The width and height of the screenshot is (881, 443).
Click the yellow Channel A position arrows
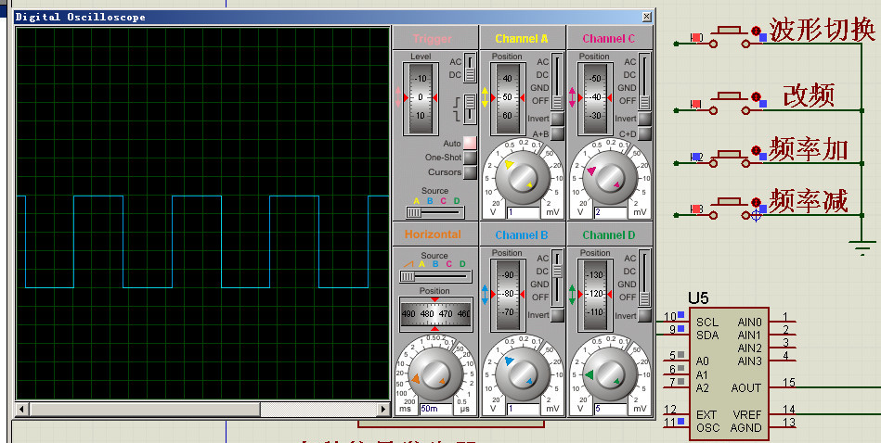[485, 97]
